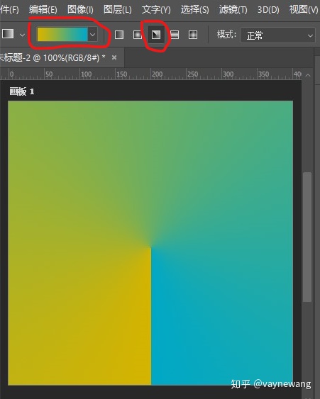
Task: Click the gradient-filled artboard canvas
Action: (150, 243)
